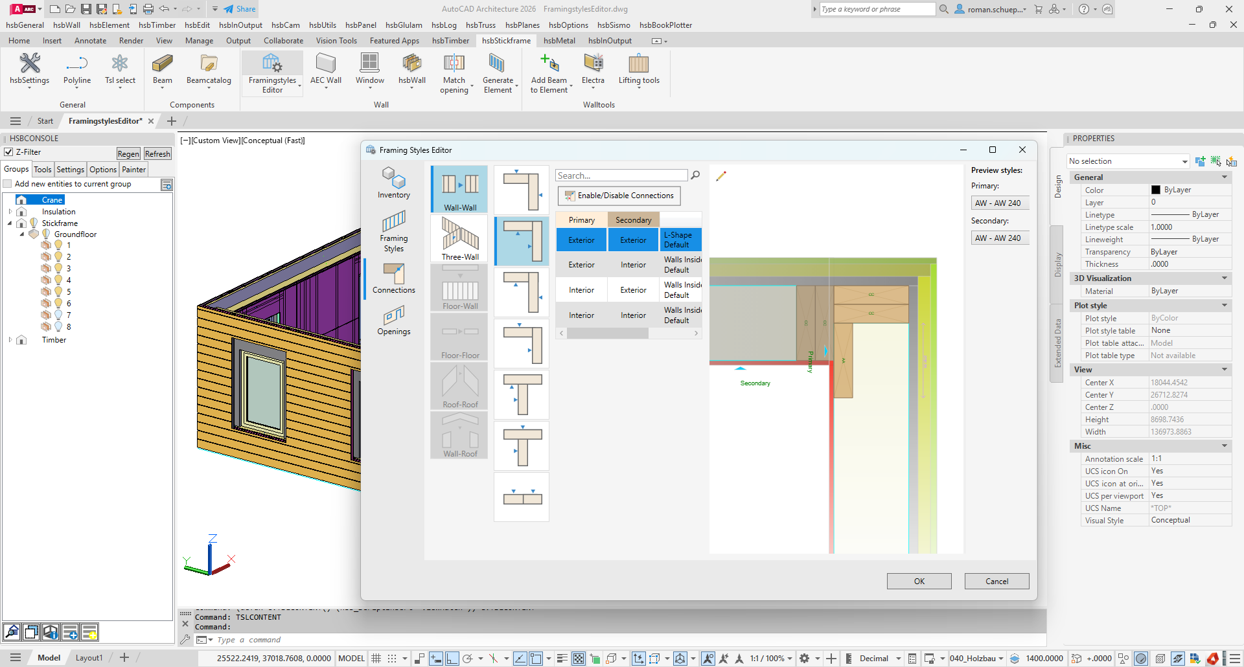Viewport: 1244px width, 667px height.
Task: Toggle the Z-Filter checkbox
Action: [x=8, y=152]
